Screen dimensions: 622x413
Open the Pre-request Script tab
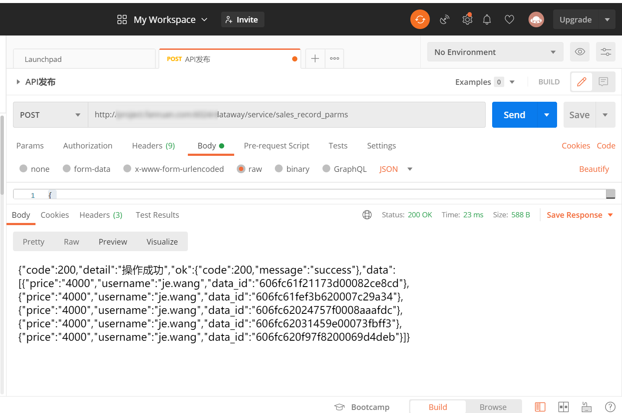(x=277, y=146)
